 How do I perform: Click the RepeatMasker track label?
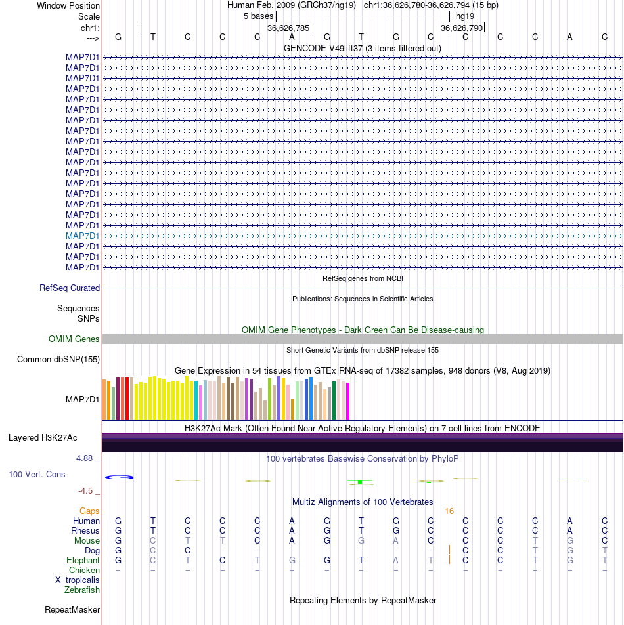coord(72,610)
